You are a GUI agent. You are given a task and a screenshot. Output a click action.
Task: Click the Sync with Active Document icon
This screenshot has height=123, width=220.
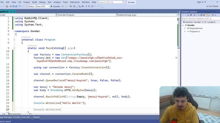[x=199, y=15]
